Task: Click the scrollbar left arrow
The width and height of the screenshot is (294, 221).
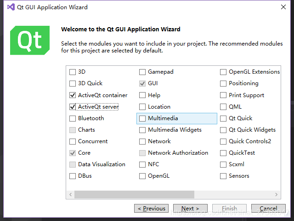Action: (x=70, y=194)
